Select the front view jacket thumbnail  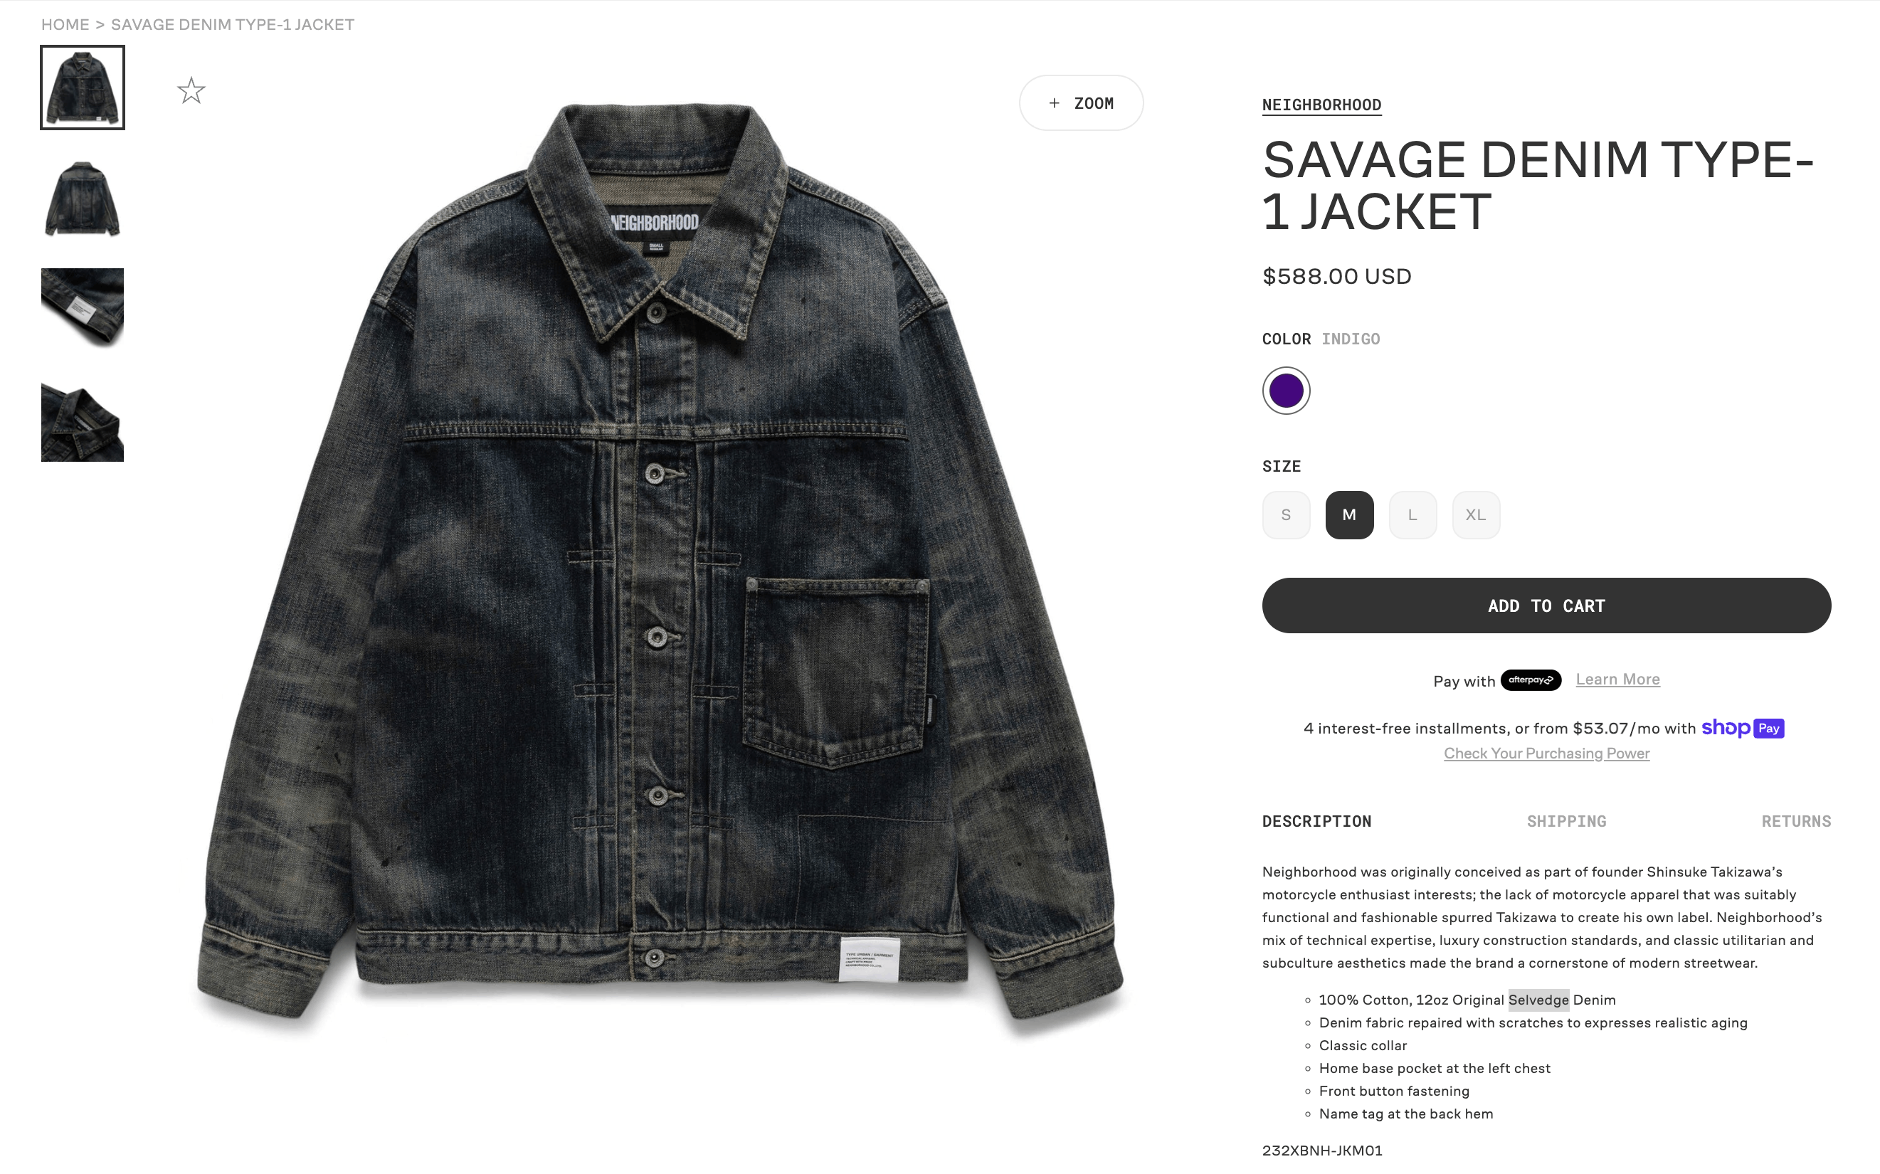point(83,88)
